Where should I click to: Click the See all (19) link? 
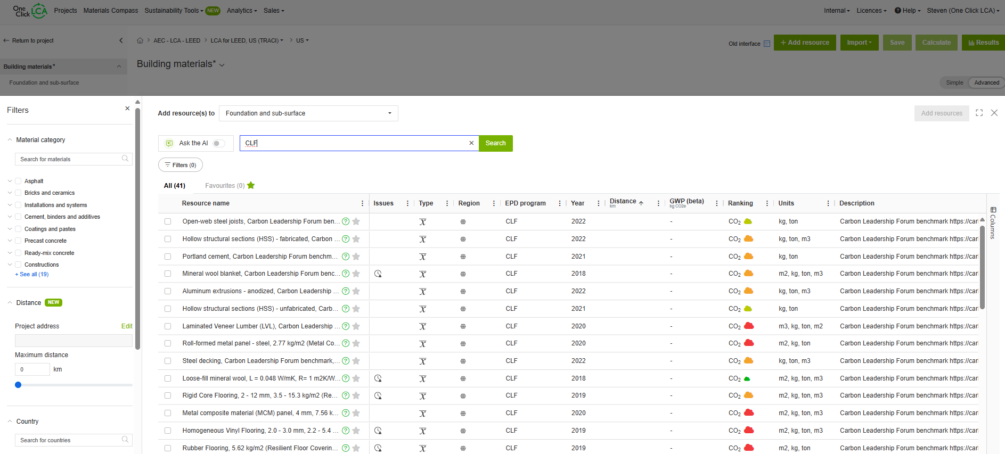pyautogui.click(x=34, y=275)
